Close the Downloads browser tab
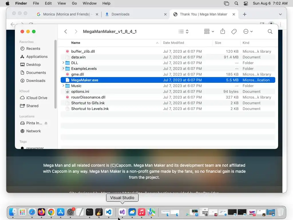The height and width of the screenshot is (220, 293). (165, 14)
